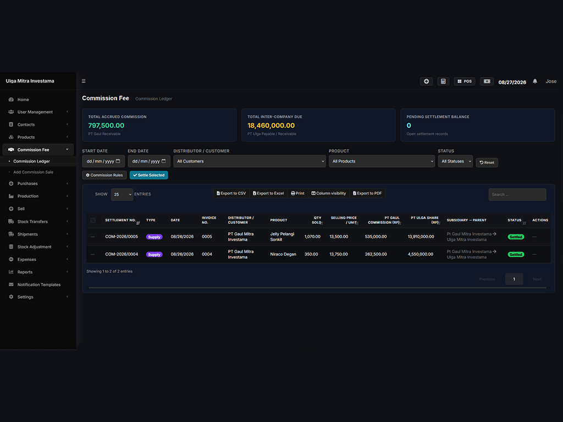The image size is (563, 422).
Task: Open the Start Date calendar picker icon
Action: pos(118,161)
